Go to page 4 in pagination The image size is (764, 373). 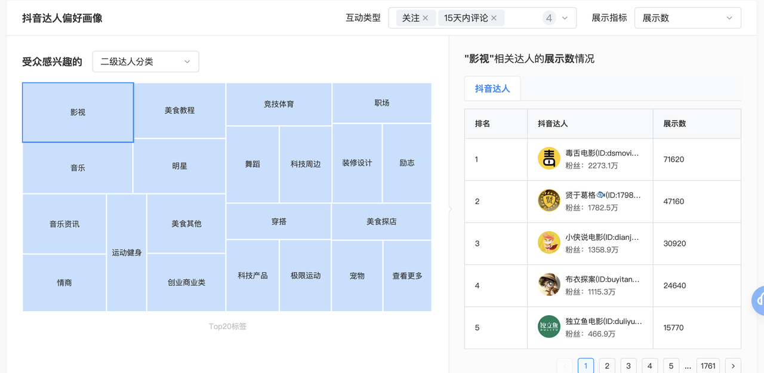tap(650, 366)
